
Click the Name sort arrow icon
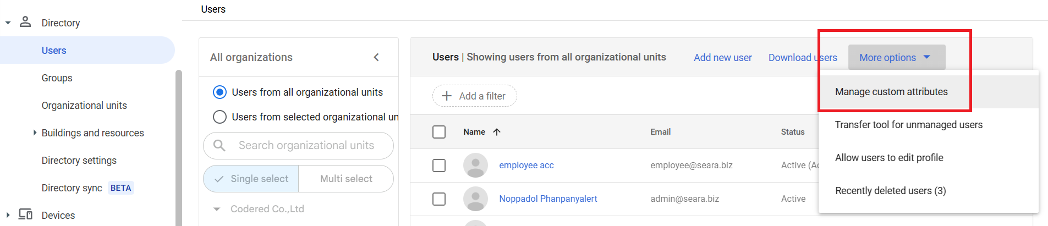(497, 132)
